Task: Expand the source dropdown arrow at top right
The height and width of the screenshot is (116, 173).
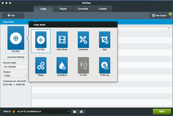Action: click(169, 28)
